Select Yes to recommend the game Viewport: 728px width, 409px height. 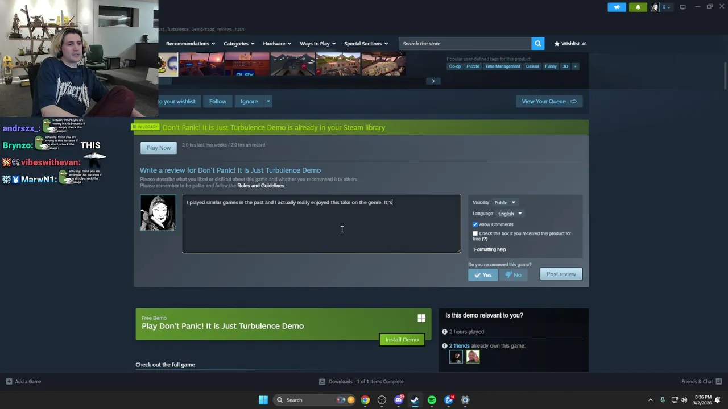pyautogui.click(x=483, y=275)
